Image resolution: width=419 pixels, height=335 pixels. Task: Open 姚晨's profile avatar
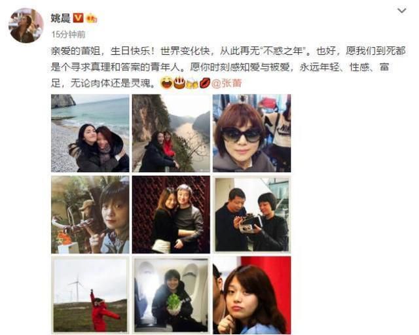pos(26,26)
